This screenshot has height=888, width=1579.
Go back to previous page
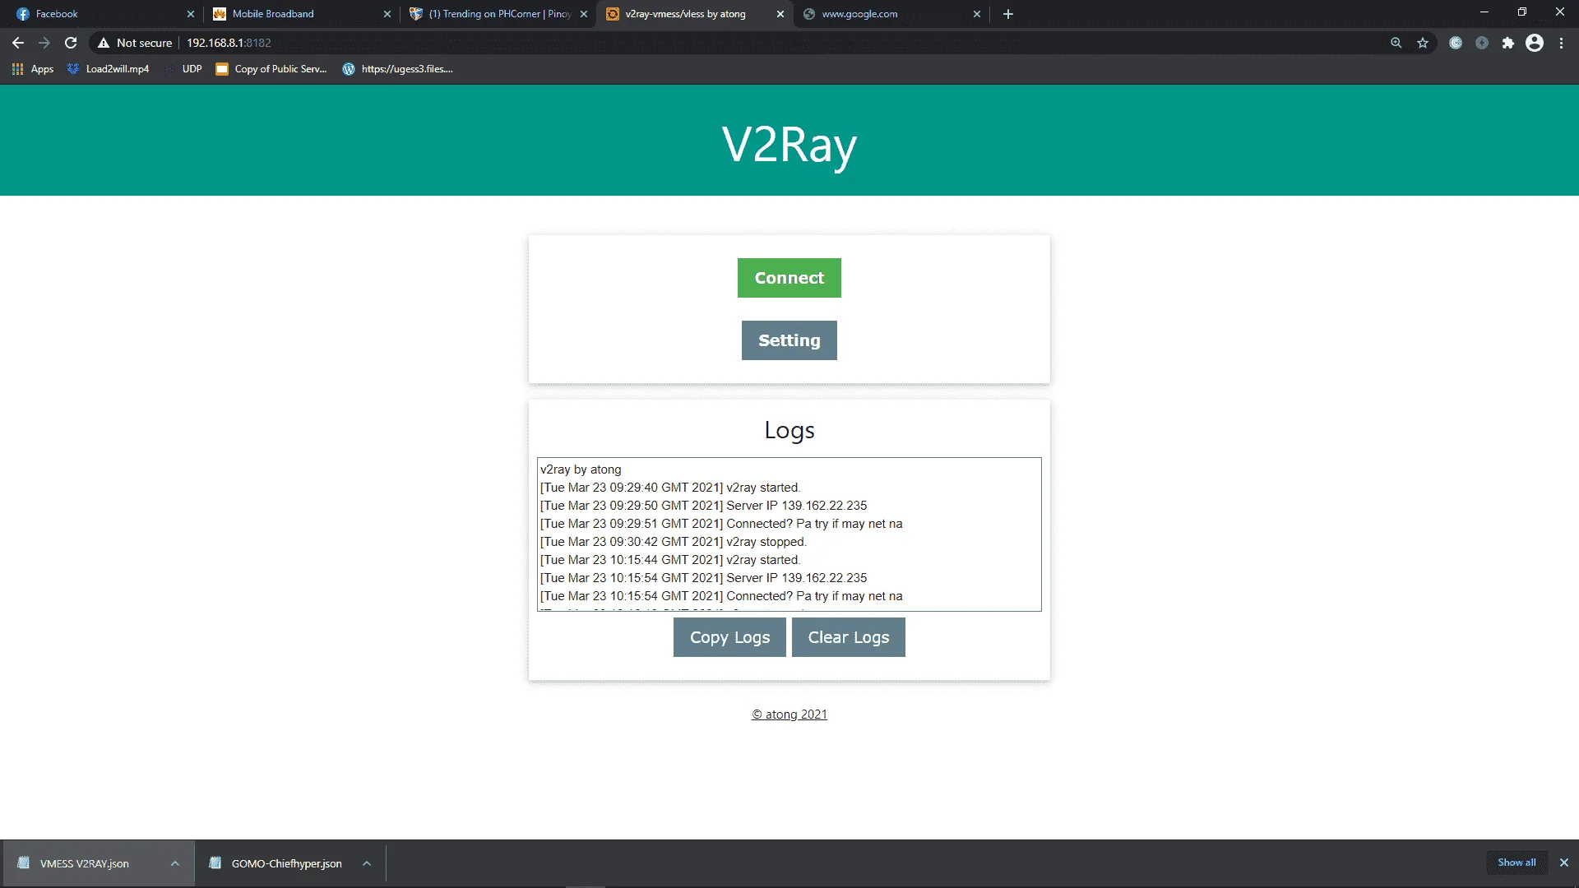18,43
